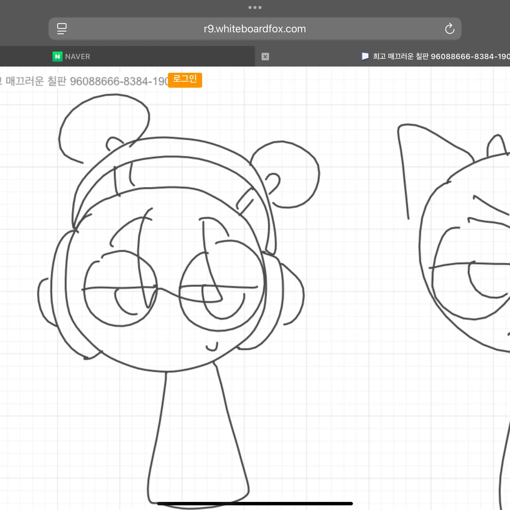Reload the whiteboardfox page
The width and height of the screenshot is (510, 510).
pyautogui.click(x=449, y=29)
